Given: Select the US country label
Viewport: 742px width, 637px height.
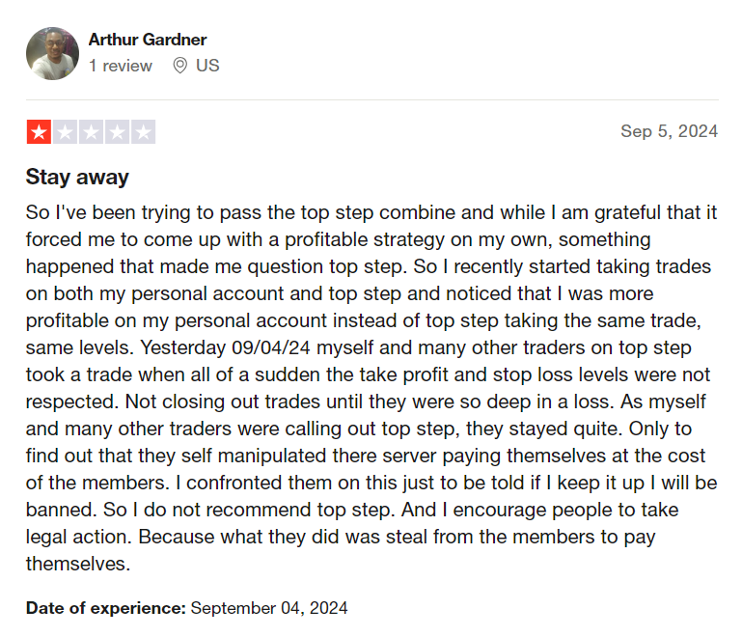Looking at the screenshot, I should click(x=207, y=66).
